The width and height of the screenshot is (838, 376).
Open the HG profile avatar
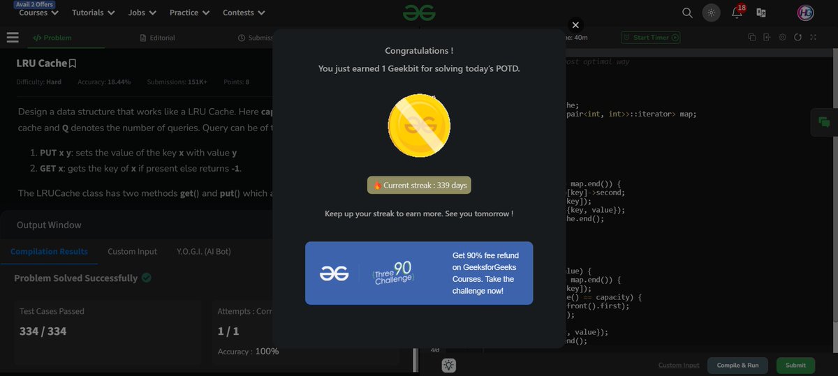pyautogui.click(x=805, y=13)
